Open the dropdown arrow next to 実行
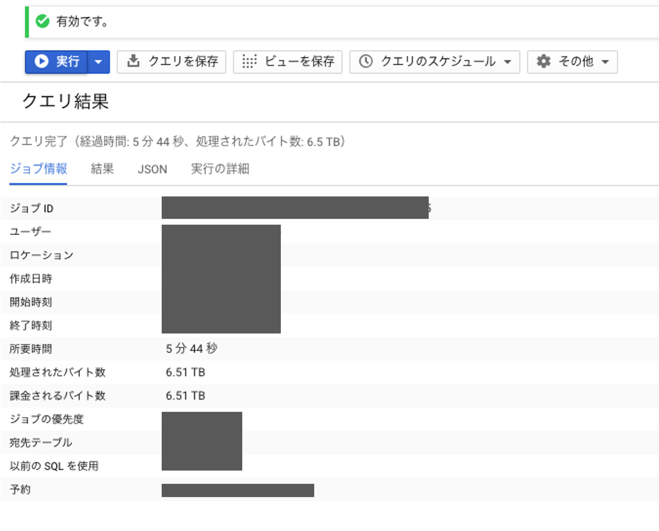The height and width of the screenshot is (531, 659). click(x=98, y=62)
